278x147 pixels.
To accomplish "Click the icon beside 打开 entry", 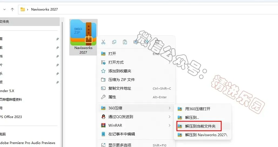I will click(103, 54).
